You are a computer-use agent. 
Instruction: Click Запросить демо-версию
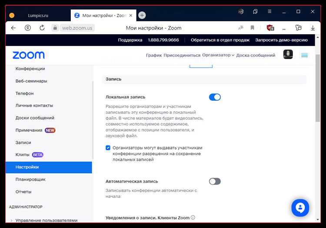click(281, 40)
